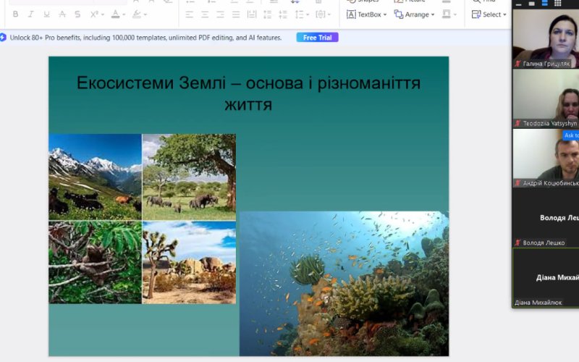Switch Zoom panel to single-video view

pos(531,4)
